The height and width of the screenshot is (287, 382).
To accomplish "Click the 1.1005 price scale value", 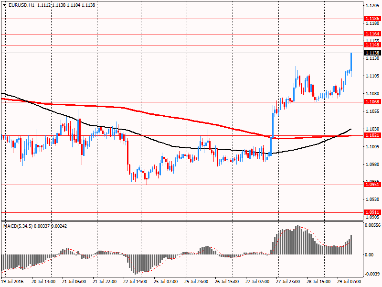I will pyautogui.click(x=372, y=147).
